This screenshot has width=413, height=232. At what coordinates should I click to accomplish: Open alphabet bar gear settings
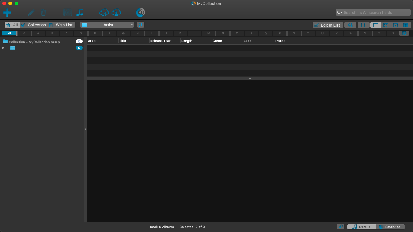pyautogui.click(x=404, y=33)
